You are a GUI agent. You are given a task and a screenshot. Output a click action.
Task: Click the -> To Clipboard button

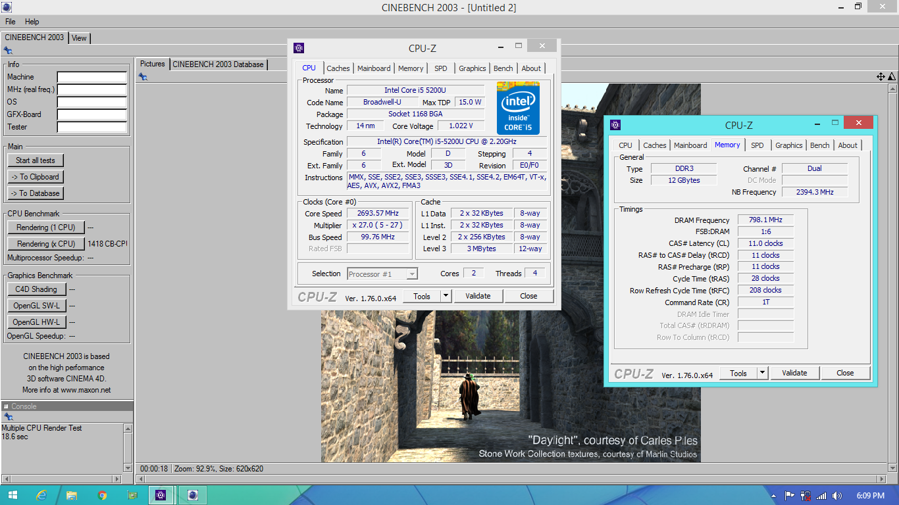(x=36, y=177)
